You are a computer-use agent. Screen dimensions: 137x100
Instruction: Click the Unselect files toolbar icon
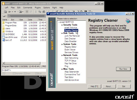pos(31,12)
